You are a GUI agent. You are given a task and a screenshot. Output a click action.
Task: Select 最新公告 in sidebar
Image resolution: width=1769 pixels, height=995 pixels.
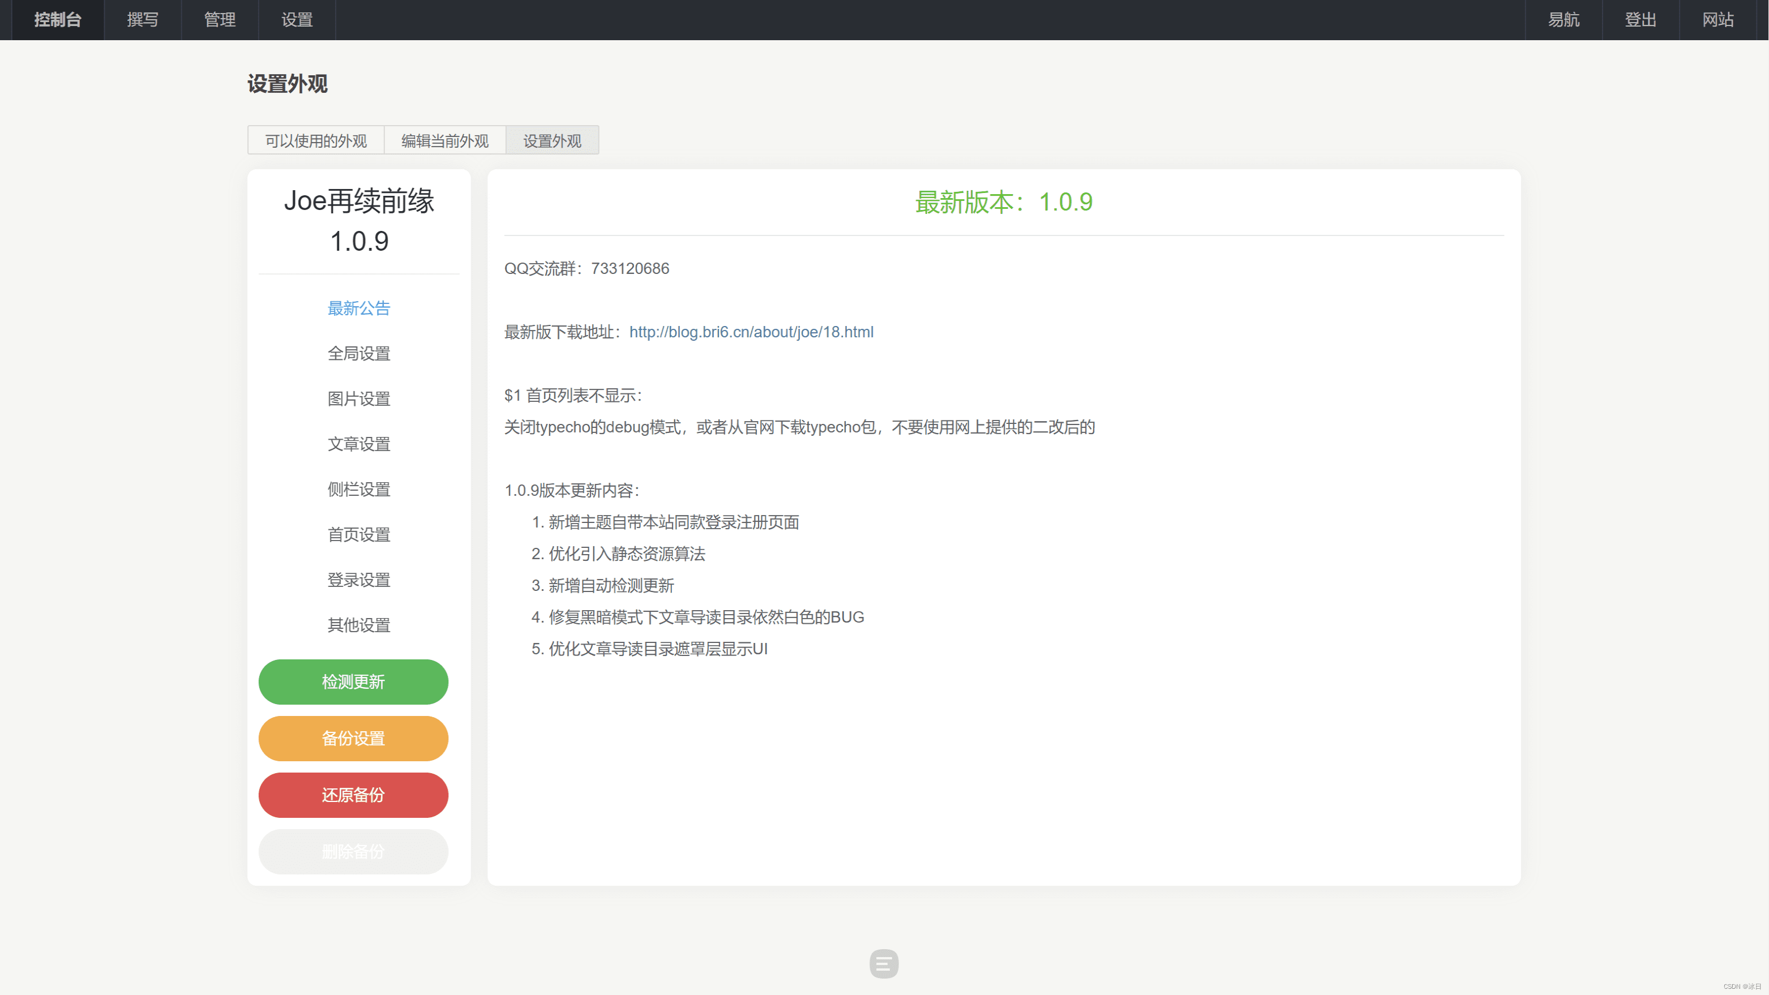pyautogui.click(x=358, y=308)
